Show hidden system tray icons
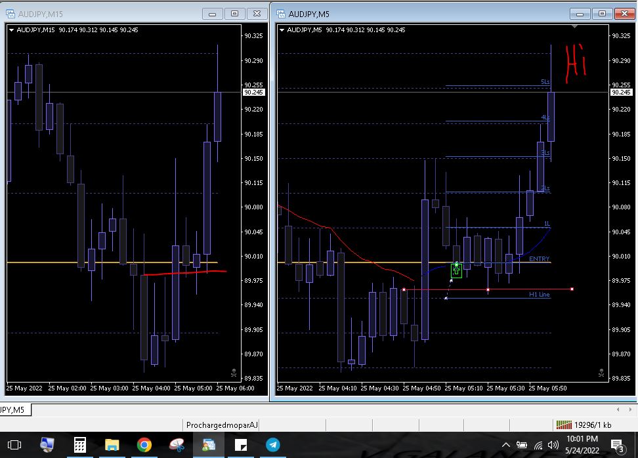This screenshot has height=458, width=638. tap(506, 445)
